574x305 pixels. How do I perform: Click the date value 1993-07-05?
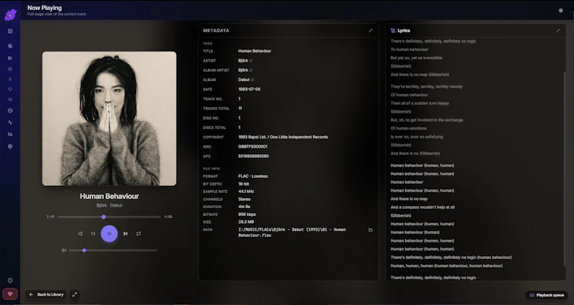point(249,89)
